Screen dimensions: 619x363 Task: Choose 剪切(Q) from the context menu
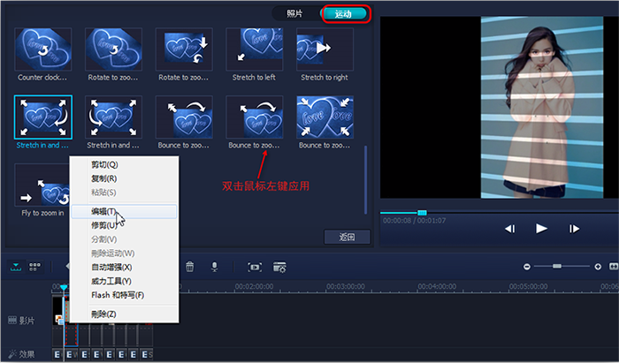click(x=124, y=164)
